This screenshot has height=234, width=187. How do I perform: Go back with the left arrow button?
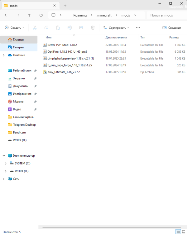6,15
